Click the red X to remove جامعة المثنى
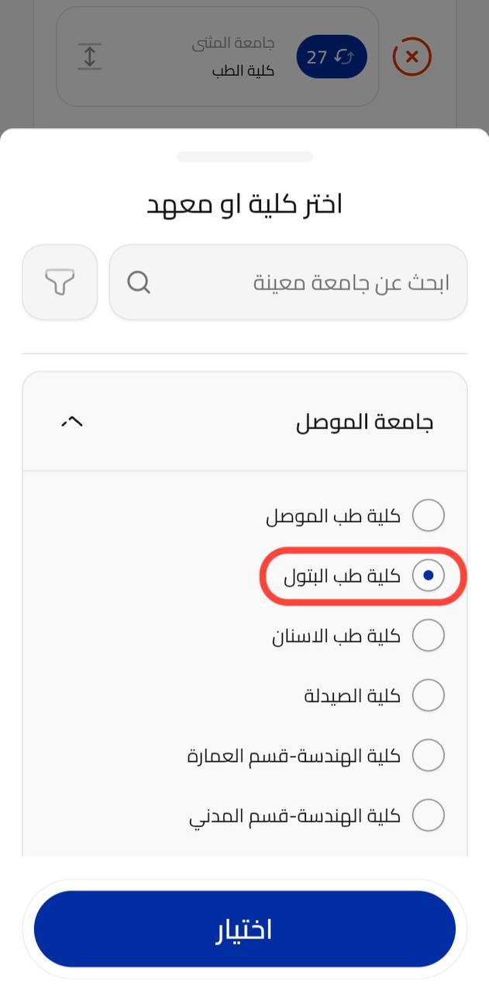Screen dimensions: 489x993 tap(412, 56)
